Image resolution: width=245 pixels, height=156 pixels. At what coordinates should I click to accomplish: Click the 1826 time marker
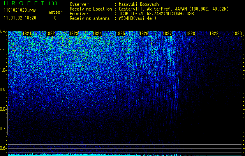(144, 34)
